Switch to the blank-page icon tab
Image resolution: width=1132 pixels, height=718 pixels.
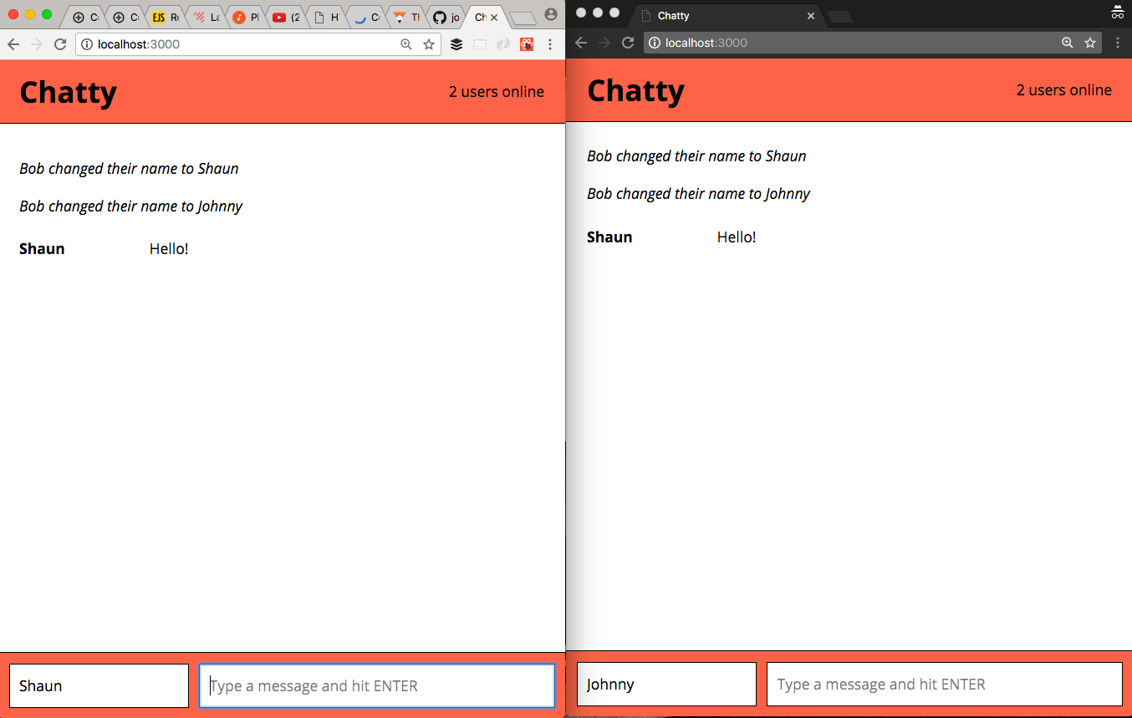326,18
